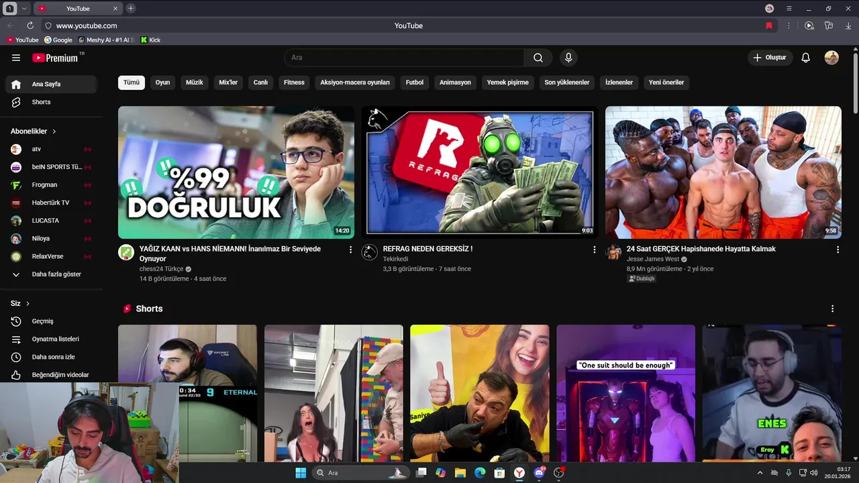Click the Jesse James West channel name
This screenshot has width=859, height=483.
click(x=653, y=259)
